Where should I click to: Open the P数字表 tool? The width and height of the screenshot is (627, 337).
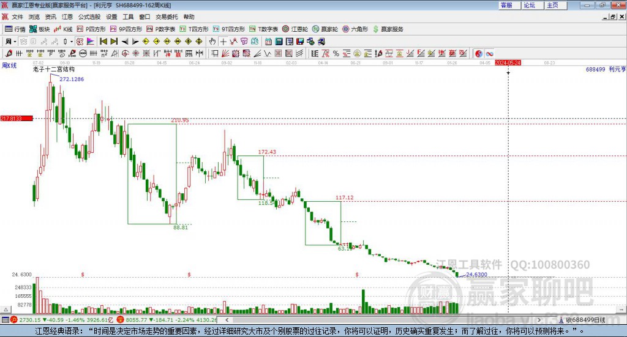pos(161,29)
